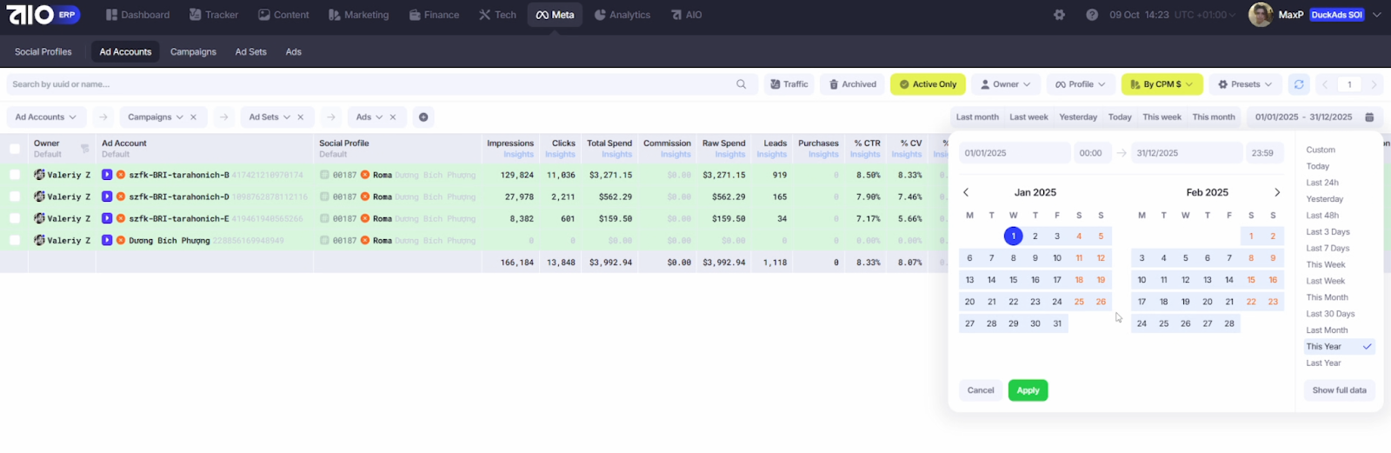Viewport: 1391px width, 453px height.
Task: Go to previous month in calendar
Action: 966,192
